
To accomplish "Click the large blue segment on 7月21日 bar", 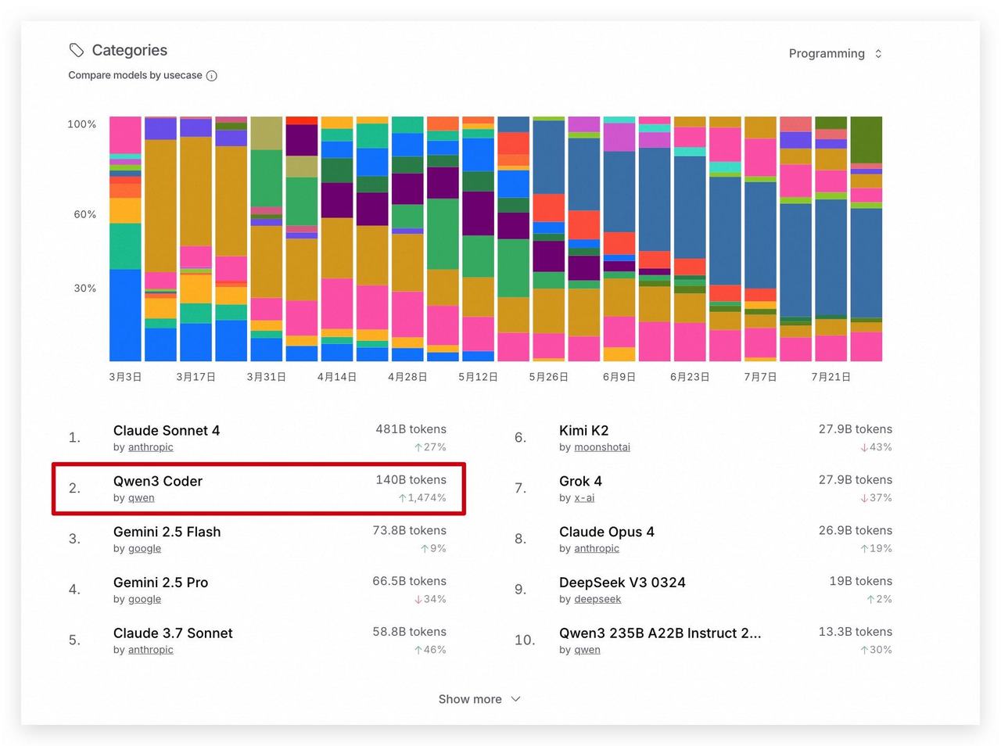I will tap(831, 257).
